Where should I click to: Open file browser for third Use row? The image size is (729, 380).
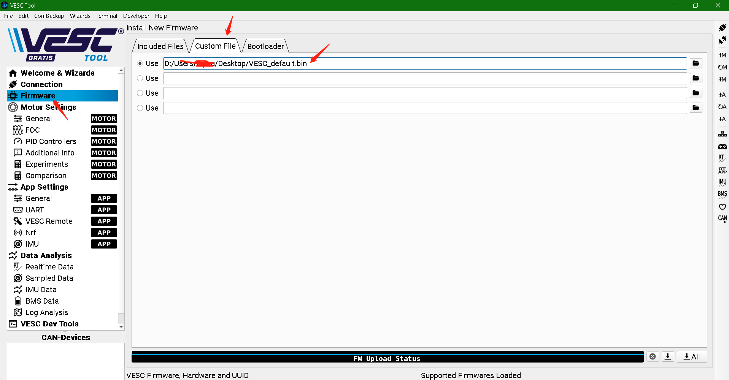click(x=696, y=93)
